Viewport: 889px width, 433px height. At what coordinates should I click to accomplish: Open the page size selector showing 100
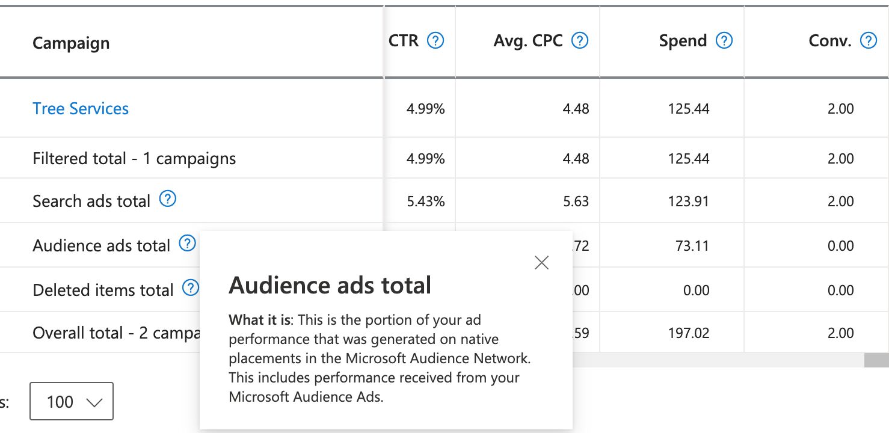click(x=71, y=401)
